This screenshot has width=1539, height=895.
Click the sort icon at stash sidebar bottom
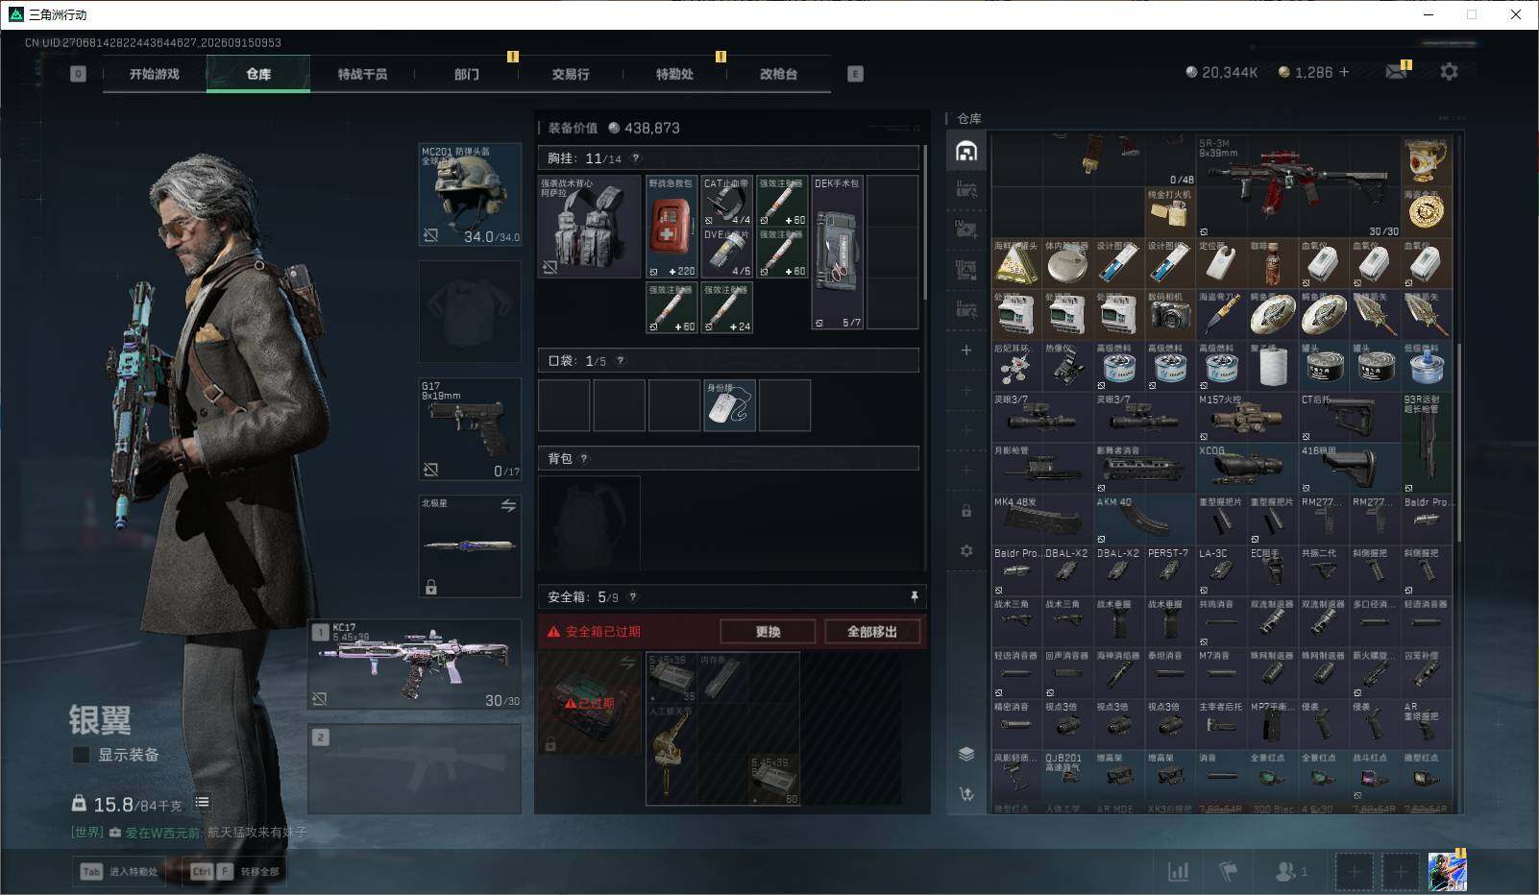(966, 794)
